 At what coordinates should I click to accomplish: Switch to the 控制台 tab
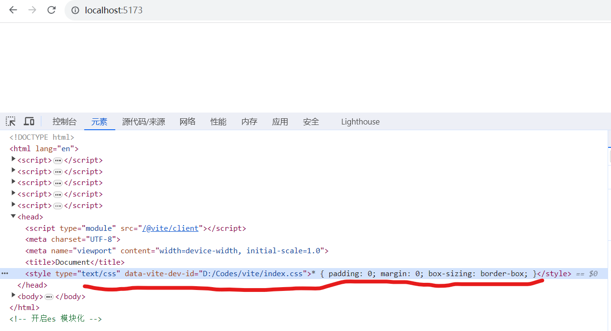[x=64, y=122]
